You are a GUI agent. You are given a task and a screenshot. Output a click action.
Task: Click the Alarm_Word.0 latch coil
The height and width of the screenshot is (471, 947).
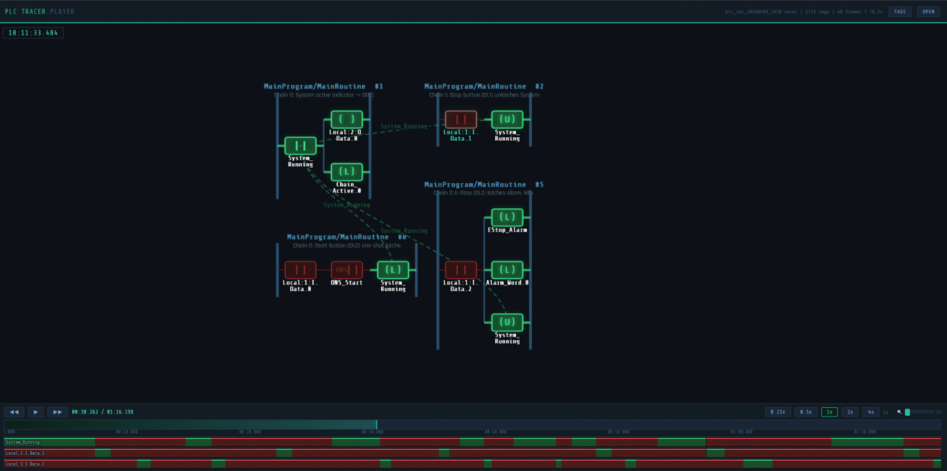(507, 270)
